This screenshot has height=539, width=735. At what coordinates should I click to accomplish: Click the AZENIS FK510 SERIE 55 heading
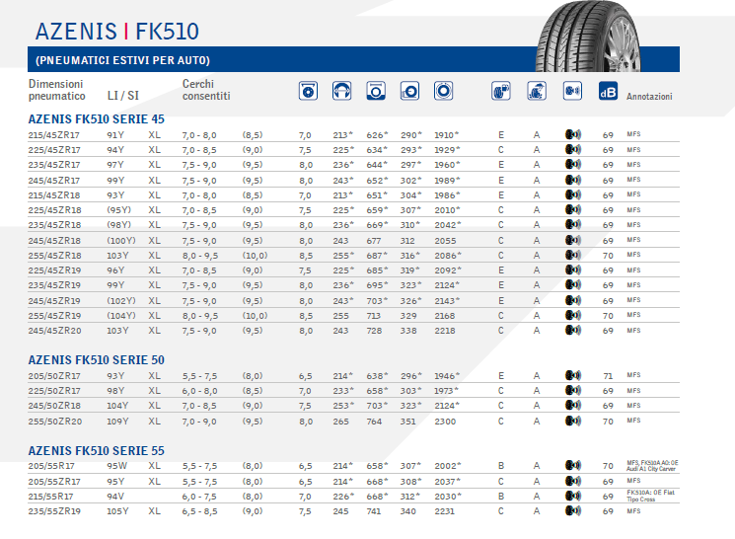click(97, 450)
